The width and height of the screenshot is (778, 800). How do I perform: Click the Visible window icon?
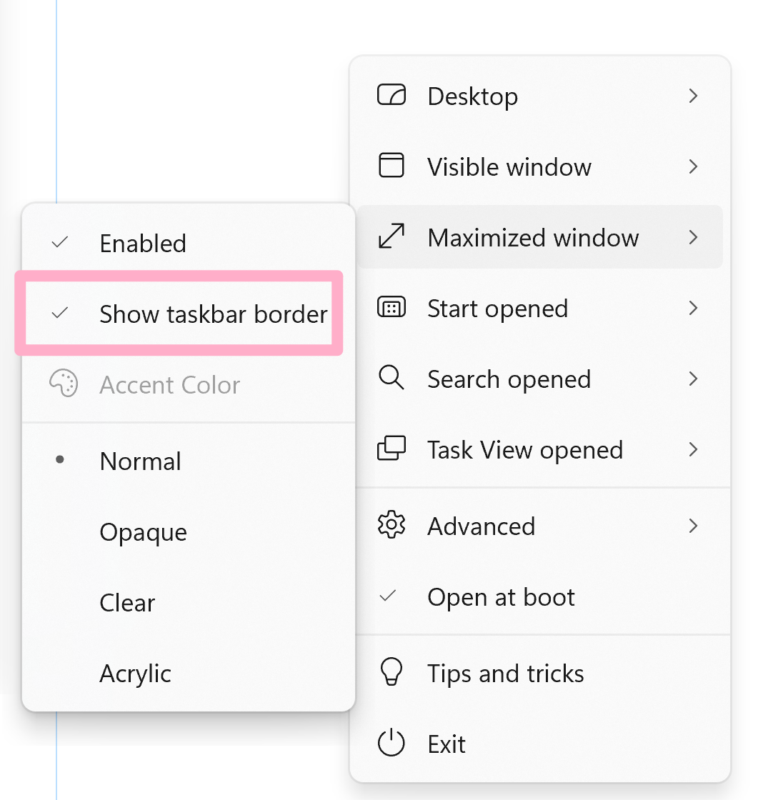pyautogui.click(x=392, y=166)
